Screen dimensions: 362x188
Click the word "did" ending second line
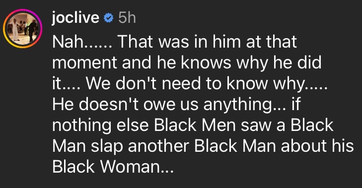click(309, 63)
